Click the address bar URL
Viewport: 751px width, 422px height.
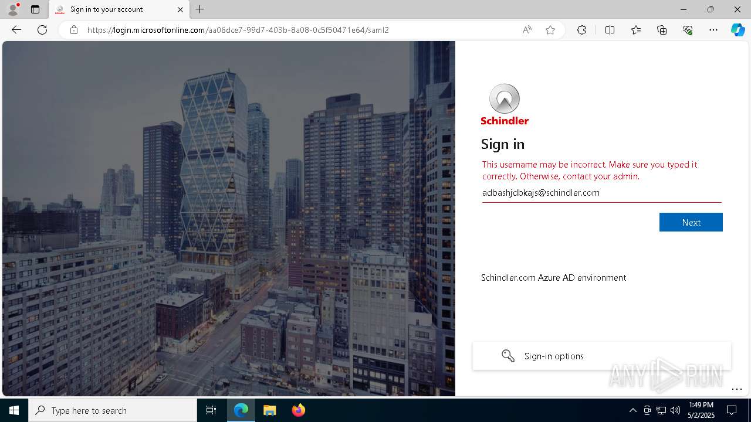point(238,30)
